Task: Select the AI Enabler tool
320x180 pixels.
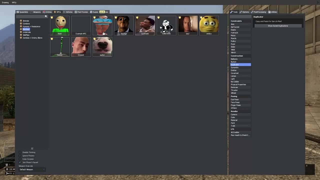Action: pos(240,132)
